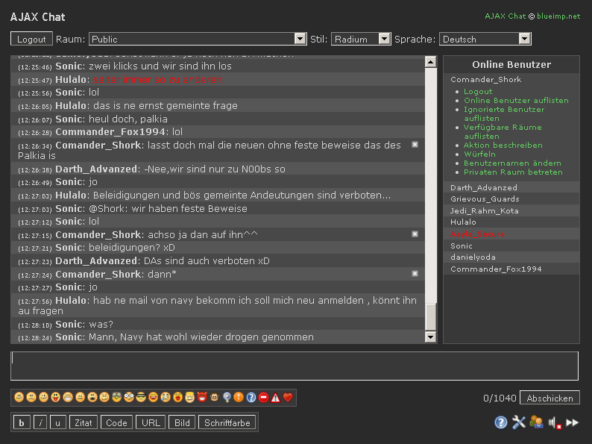Choose 'Benutzernamen ändern' menu entry
The width and height of the screenshot is (592, 444).
[x=512, y=163]
